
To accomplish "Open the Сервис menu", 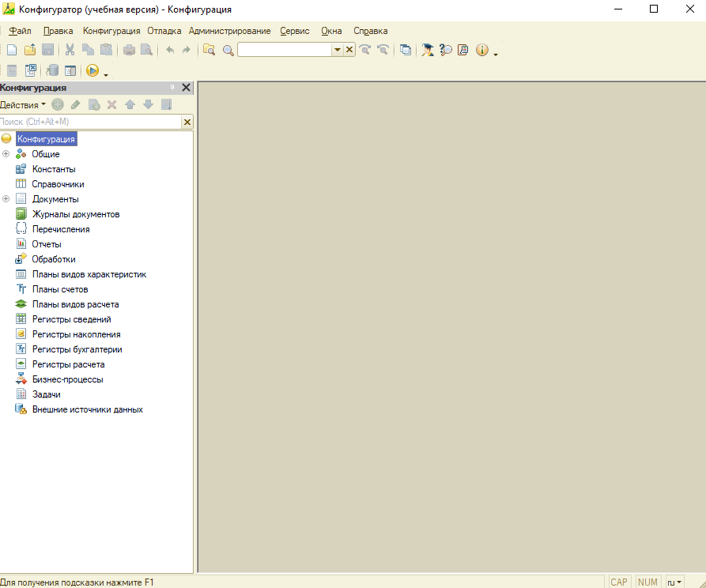I will coord(295,31).
